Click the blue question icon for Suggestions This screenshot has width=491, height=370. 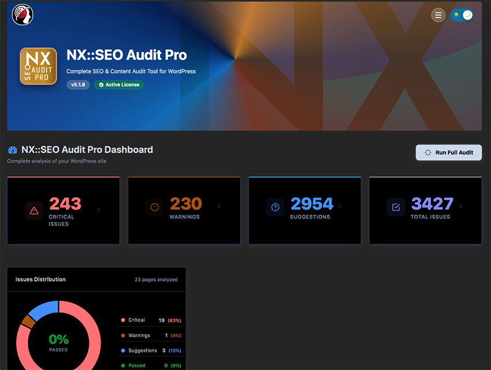coord(275,207)
